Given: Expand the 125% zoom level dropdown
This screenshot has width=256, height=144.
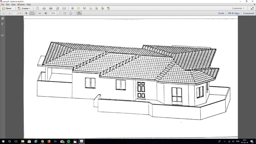Looking at the screenshot, I should point(58,13).
